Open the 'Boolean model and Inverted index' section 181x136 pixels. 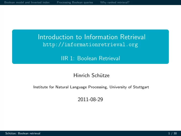27,3
